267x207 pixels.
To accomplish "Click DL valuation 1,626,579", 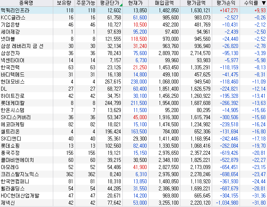I will click(200, 89).
